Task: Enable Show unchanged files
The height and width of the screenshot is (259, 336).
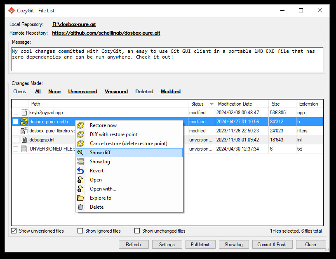Action: click(137, 231)
